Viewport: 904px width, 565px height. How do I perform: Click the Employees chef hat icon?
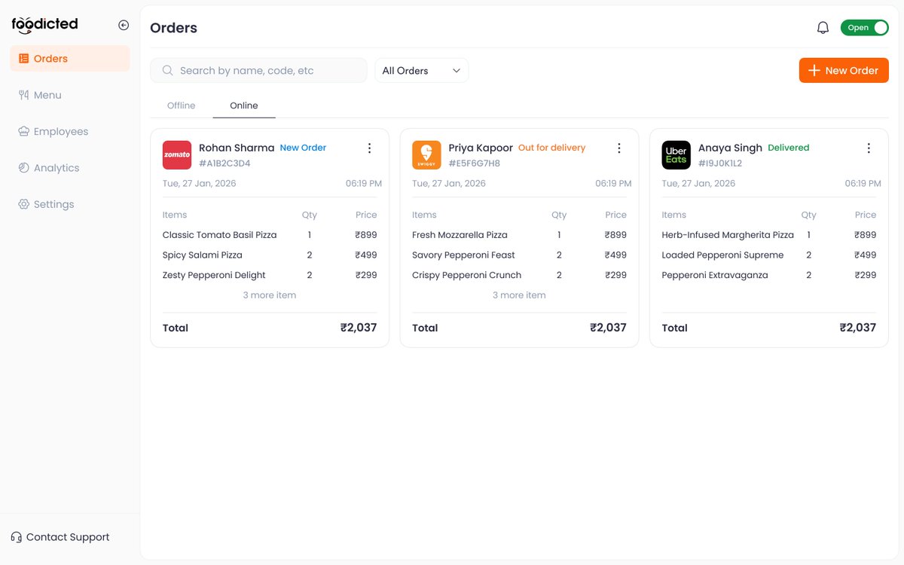23,131
